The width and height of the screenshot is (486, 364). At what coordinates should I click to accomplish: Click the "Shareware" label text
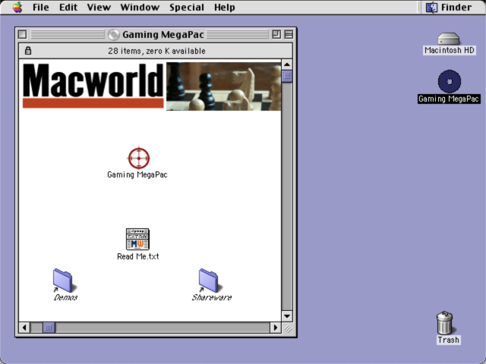212,297
